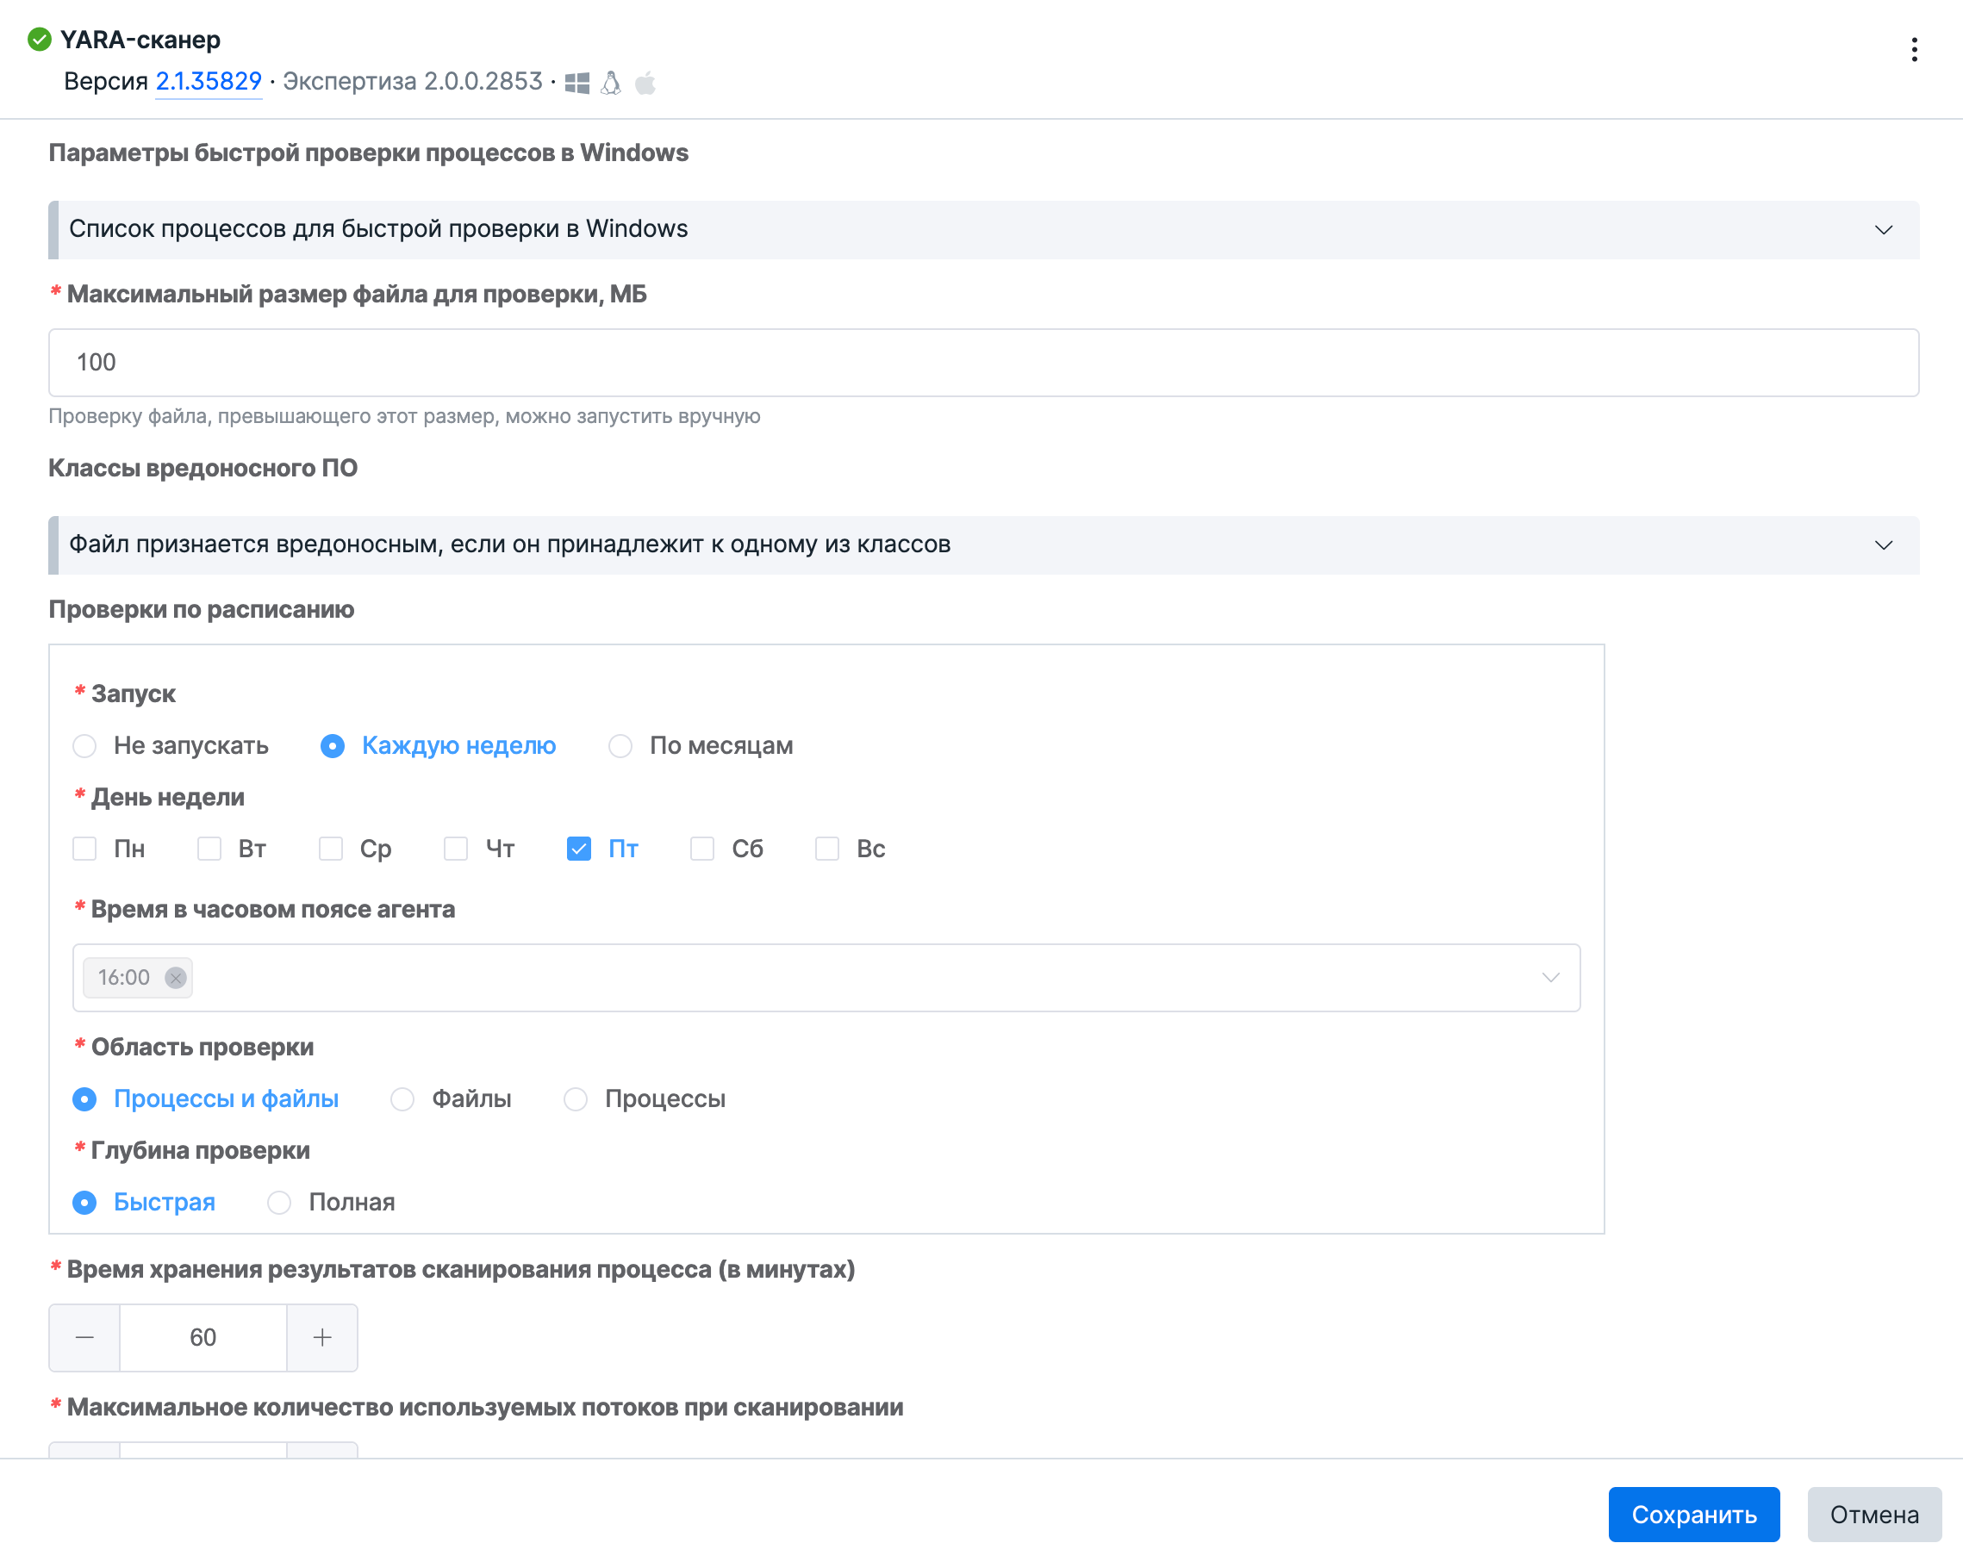Click the Apple platform icon
Viewport: 1963px width, 1568px height.
(x=645, y=83)
